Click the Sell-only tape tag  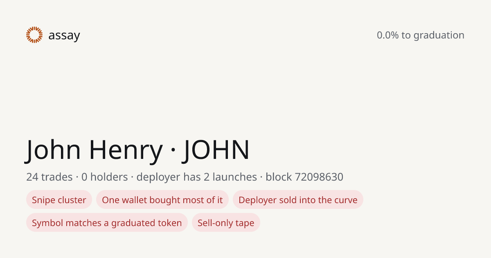(x=226, y=223)
